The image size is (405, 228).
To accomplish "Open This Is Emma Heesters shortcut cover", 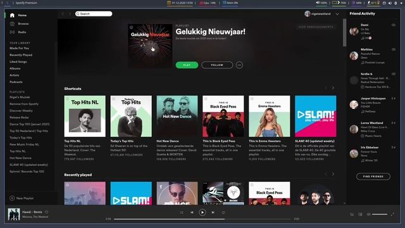I will [x=270, y=117].
